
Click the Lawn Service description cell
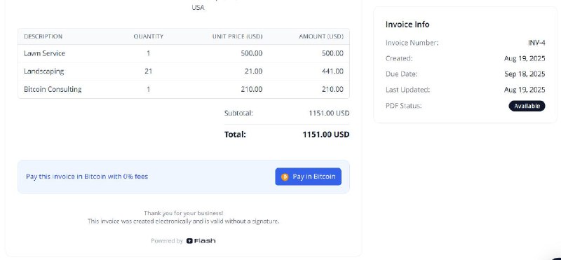pos(44,53)
